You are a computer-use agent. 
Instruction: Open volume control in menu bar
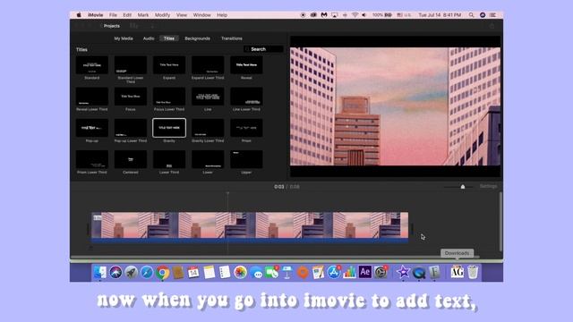click(x=364, y=15)
